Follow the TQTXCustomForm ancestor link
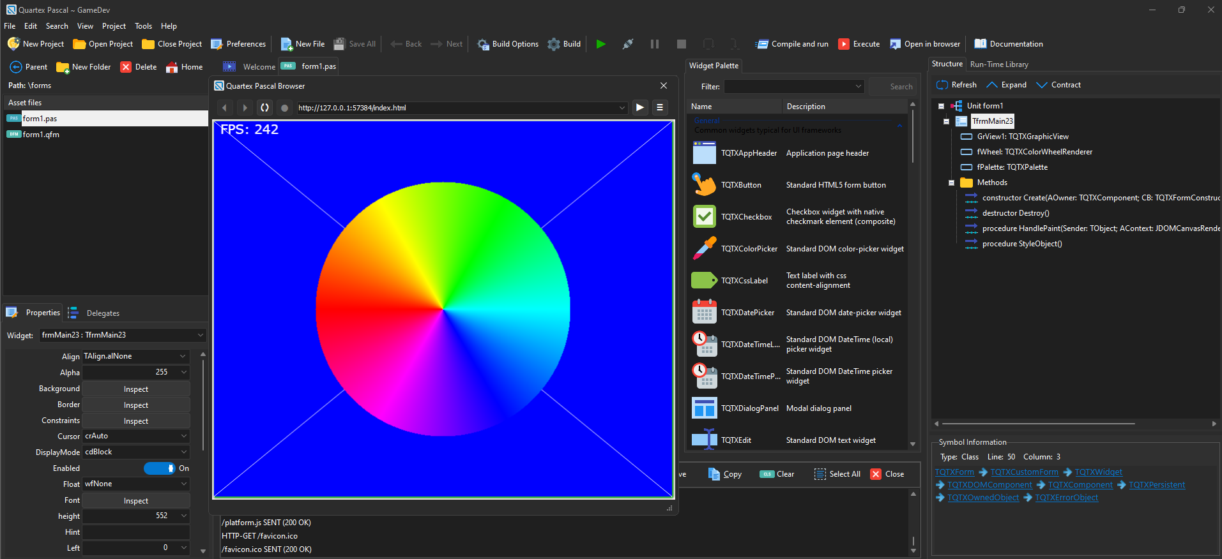 tap(1024, 472)
